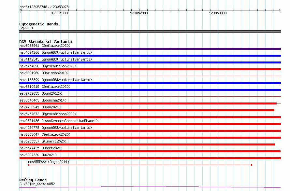This screenshot has width=290, height=191.
Task: Click the DGV Structural Variants track heading
Action: [46, 42]
